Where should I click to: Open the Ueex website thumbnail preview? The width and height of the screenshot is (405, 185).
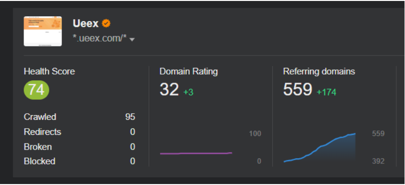(43, 31)
